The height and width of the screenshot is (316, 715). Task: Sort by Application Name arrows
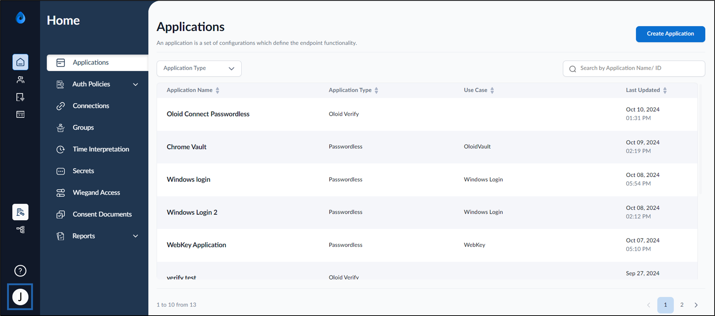click(217, 90)
